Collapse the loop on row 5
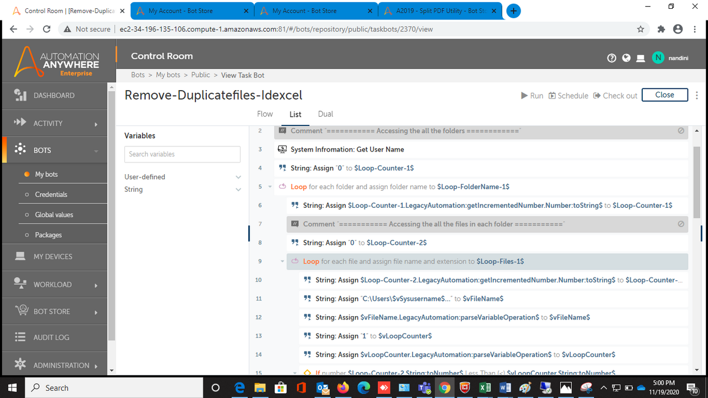This screenshot has width=708, height=398. (x=270, y=187)
